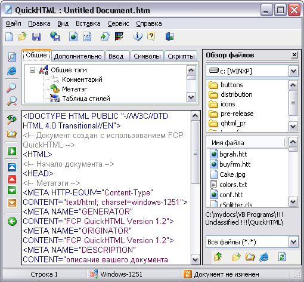Click the green round back arrow icon
The width and height of the screenshot is (304, 282).
[12, 221]
